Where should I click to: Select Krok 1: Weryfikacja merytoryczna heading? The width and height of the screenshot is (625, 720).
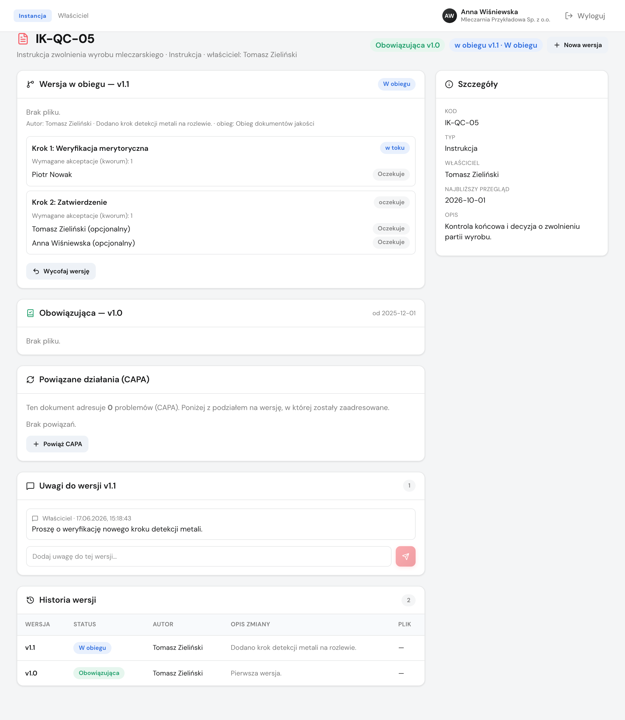[90, 148]
